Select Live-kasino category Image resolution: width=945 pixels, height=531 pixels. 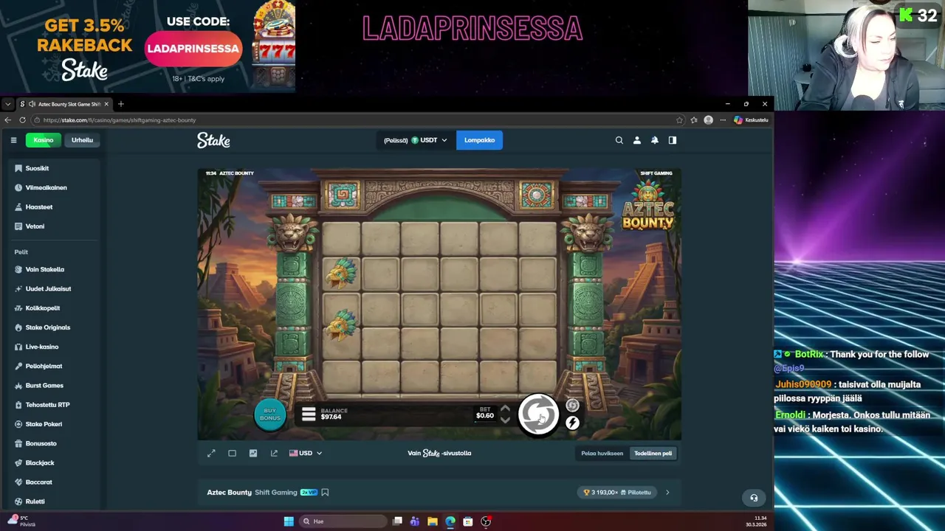pyautogui.click(x=55, y=347)
